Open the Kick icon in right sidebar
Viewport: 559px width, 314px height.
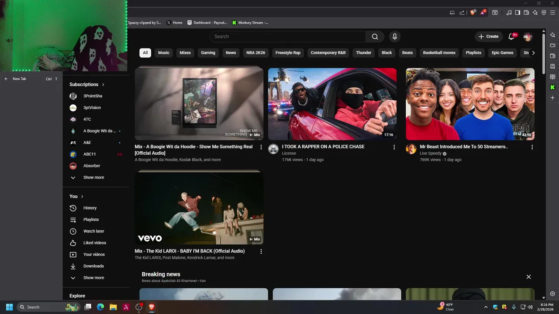click(552, 87)
